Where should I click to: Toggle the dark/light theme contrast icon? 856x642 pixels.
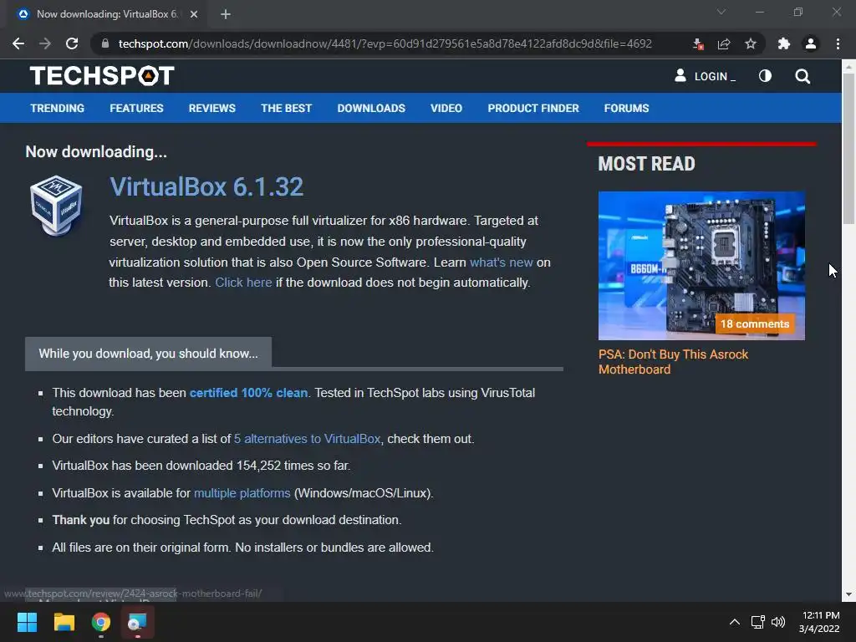tap(765, 76)
